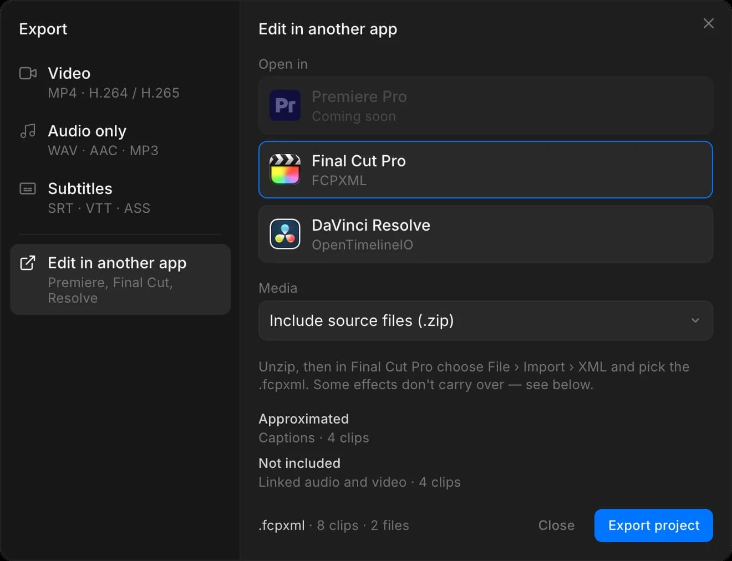Click the Subtitles caption icon
732x561 pixels.
(28, 188)
